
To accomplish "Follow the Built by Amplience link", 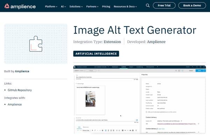I will pos(22,71).
